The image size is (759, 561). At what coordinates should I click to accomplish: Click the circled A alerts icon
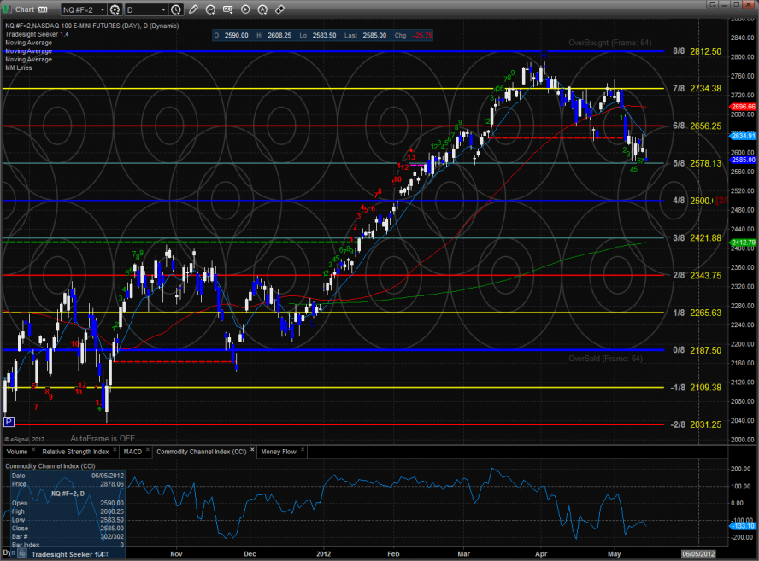point(263,9)
